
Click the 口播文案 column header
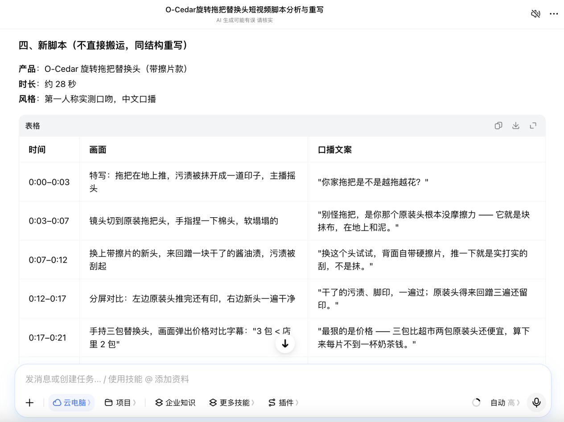[335, 150]
